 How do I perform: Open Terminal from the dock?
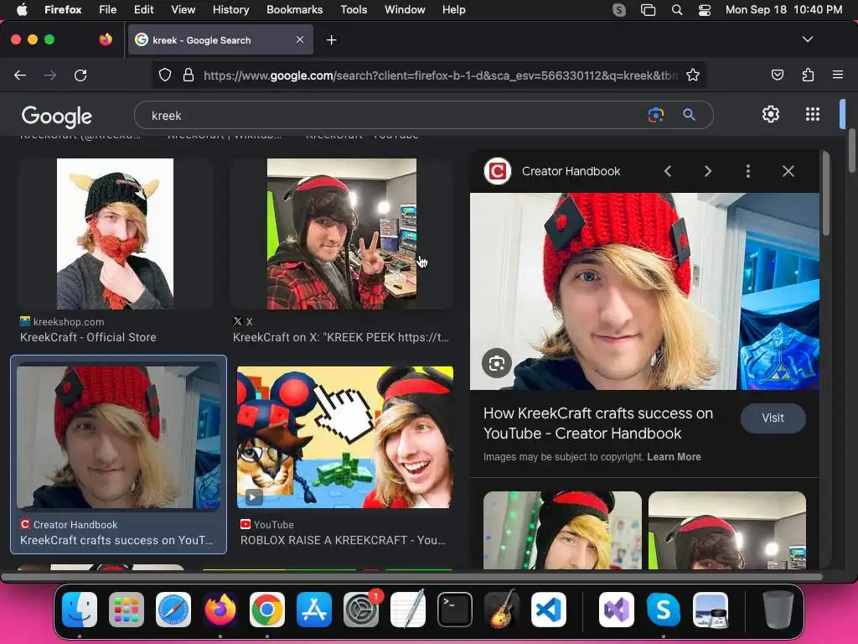455,610
